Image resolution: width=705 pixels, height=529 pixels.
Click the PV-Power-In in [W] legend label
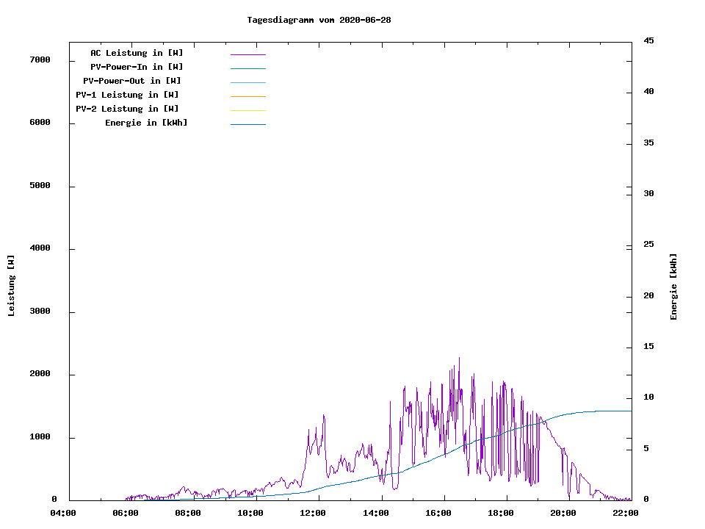(142, 67)
